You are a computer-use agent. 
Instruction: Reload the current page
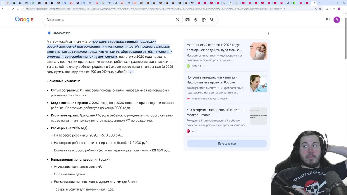tap(12, 9)
